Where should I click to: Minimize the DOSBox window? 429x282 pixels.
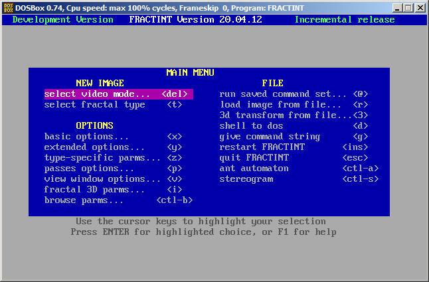[397, 8]
